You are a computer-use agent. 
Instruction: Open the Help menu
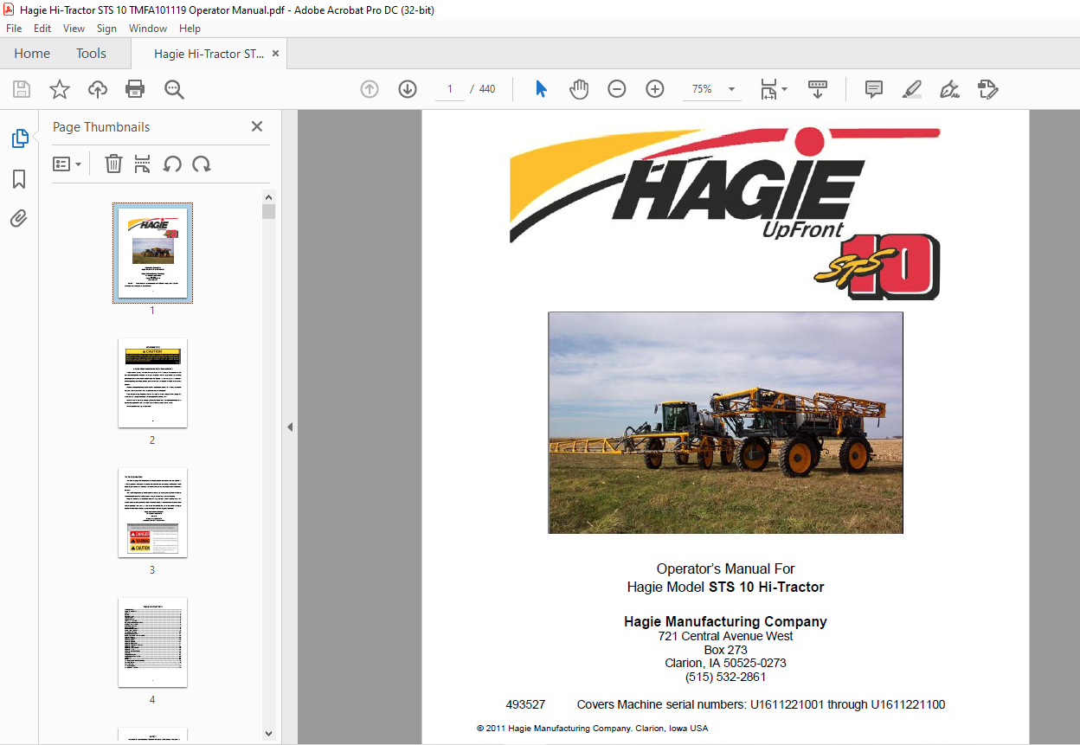click(x=190, y=29)
